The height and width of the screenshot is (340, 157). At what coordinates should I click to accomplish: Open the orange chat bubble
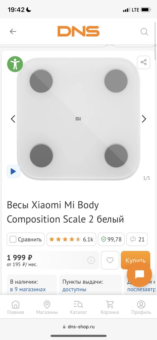coord(139,275)
